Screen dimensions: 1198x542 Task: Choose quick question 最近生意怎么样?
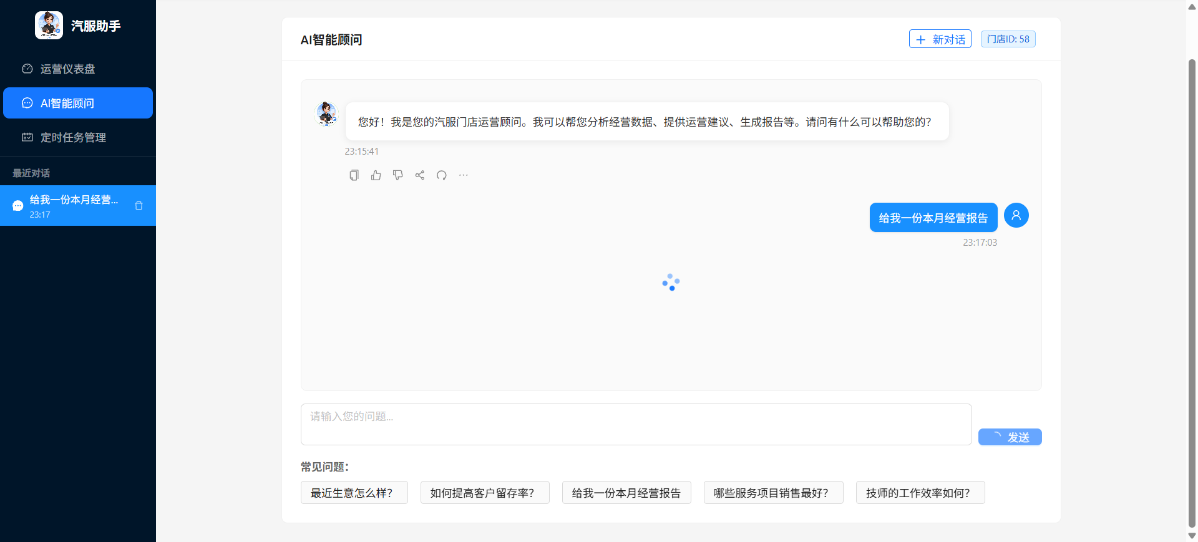tap(354, 493)
